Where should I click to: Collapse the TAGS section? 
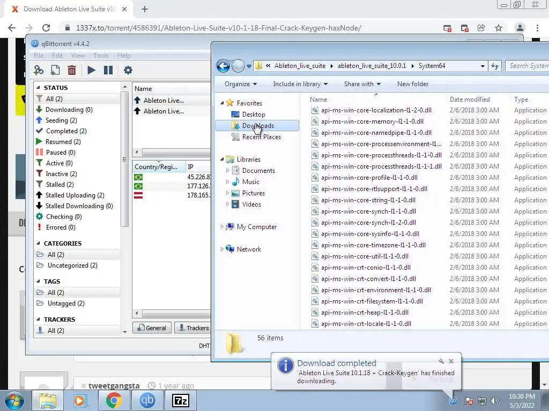(38, 281)
